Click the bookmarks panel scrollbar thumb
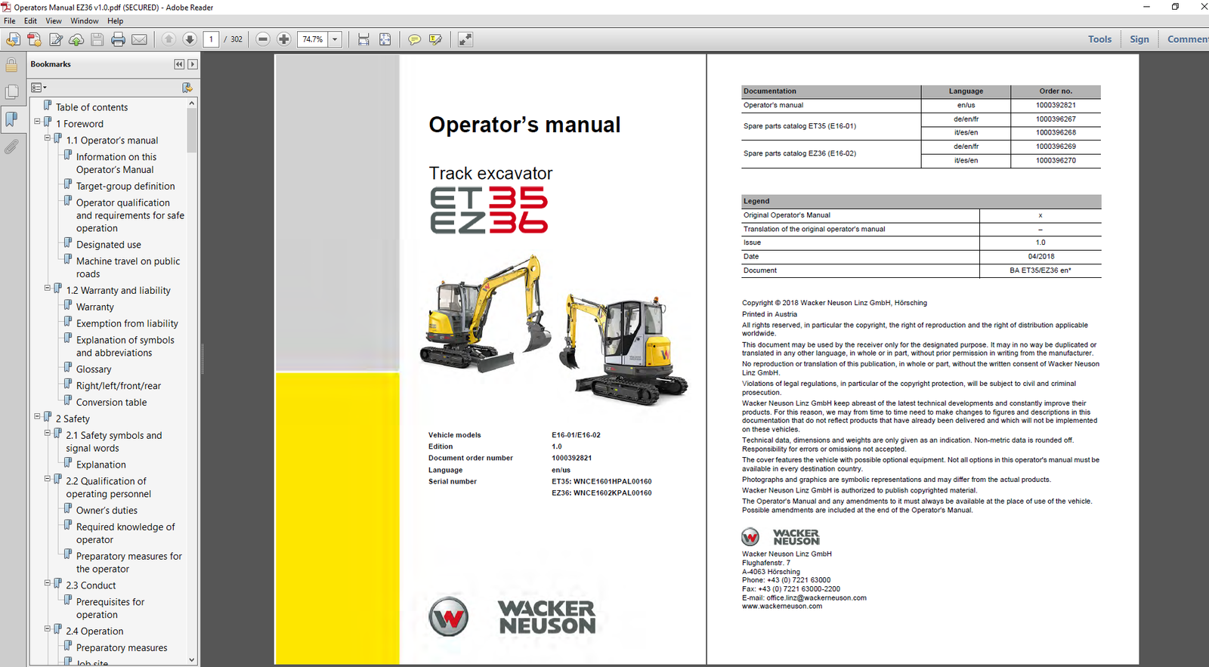The image size is (1209, 667). click(x=192, y=130)
